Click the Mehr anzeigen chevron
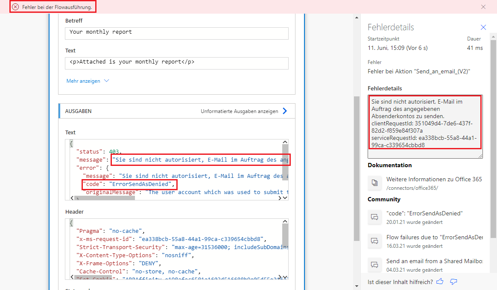497x290 pixels. [x=106, y=81]
